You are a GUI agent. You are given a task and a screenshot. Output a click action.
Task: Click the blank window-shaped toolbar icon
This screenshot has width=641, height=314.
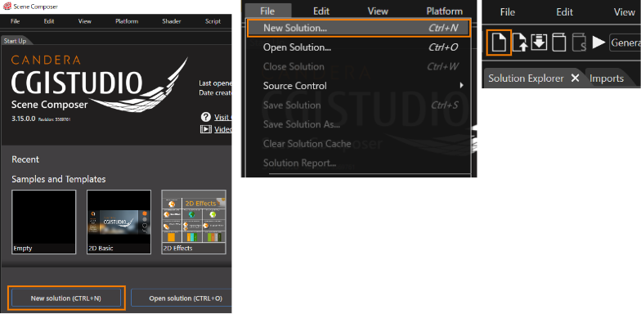click(x=559, y=43)
